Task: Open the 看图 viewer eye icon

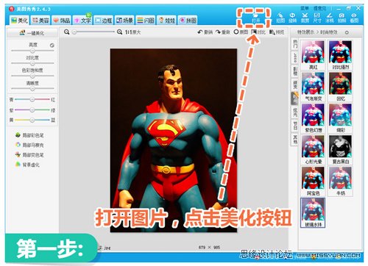Action: coord(354,18)
